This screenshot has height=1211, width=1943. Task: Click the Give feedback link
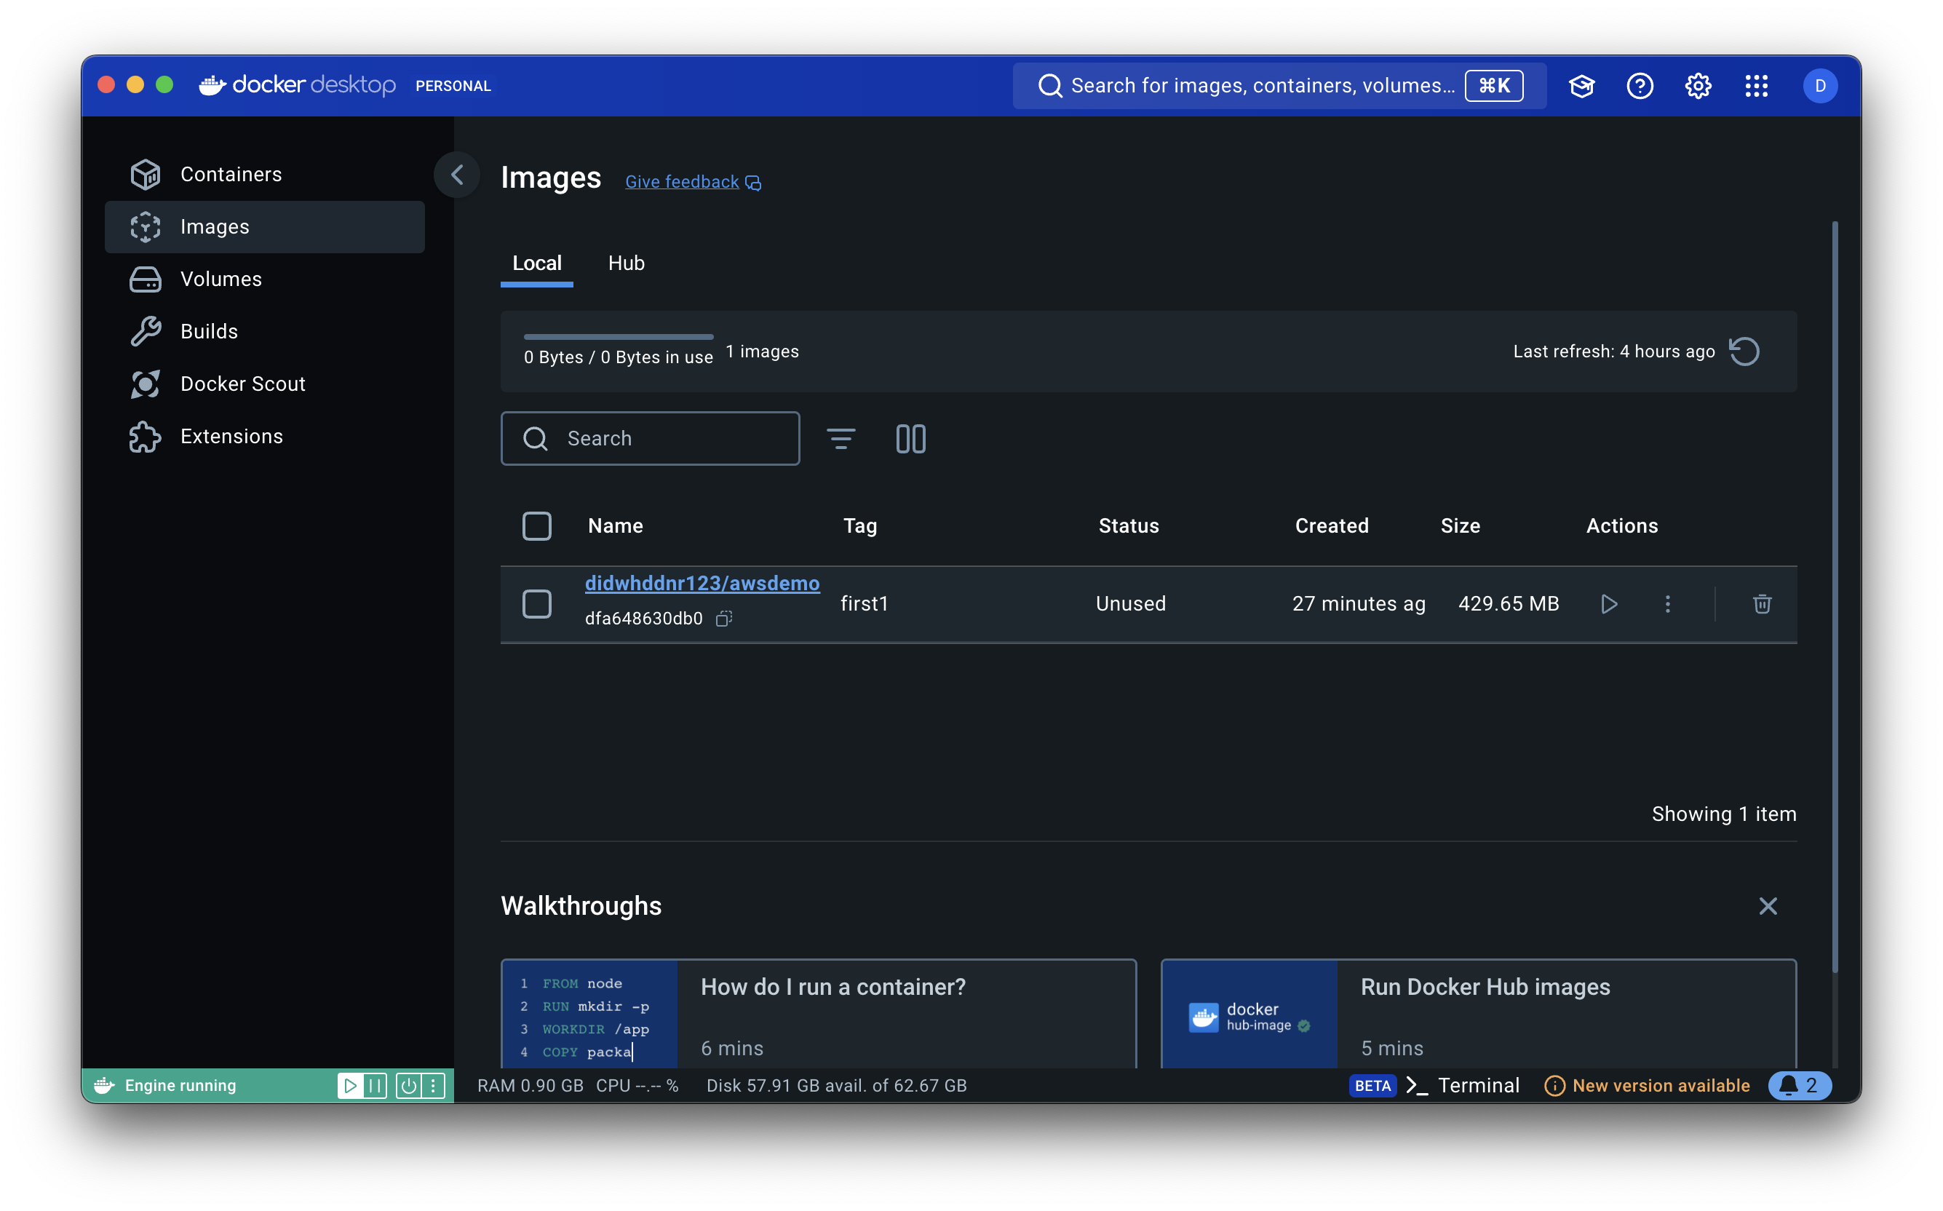click(682, 182)
